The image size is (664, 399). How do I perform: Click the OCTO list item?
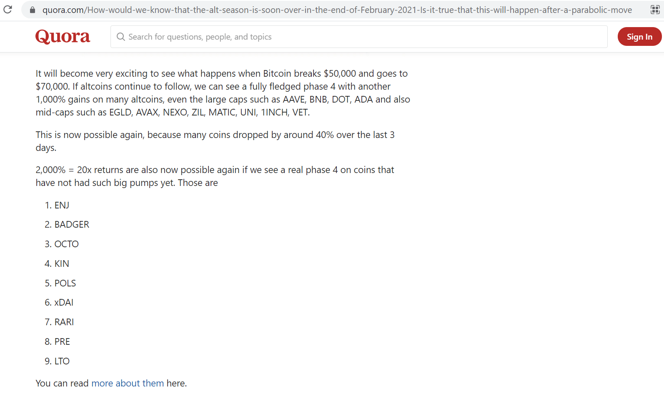(x=66, y=244)
